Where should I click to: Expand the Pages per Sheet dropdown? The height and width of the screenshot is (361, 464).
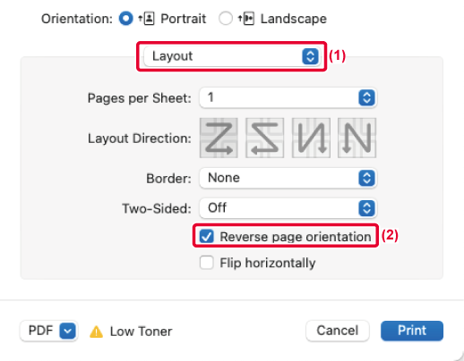288,97
